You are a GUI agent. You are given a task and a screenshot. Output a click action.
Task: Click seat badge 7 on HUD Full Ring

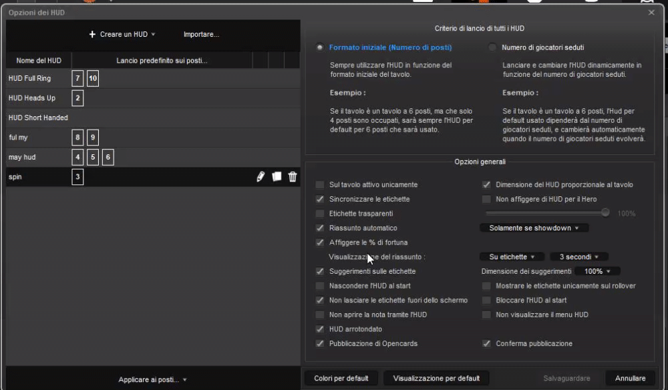77,78
